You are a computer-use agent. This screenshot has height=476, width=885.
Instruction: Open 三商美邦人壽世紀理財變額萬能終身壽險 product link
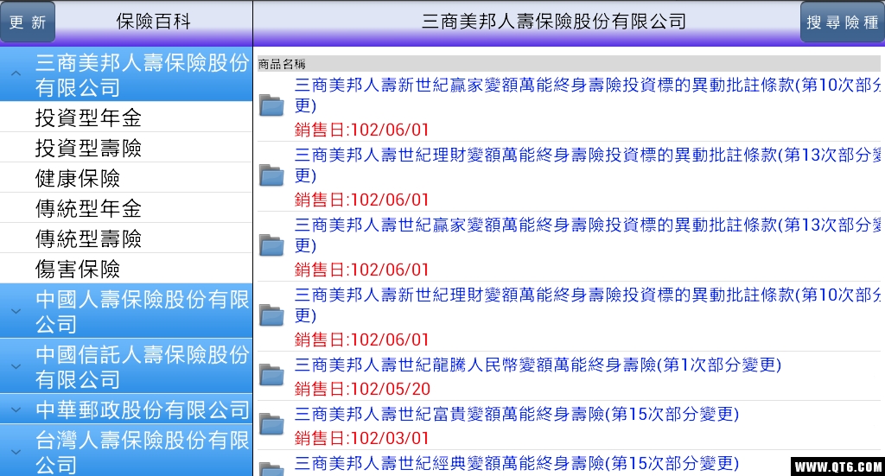tap(587, 165)
